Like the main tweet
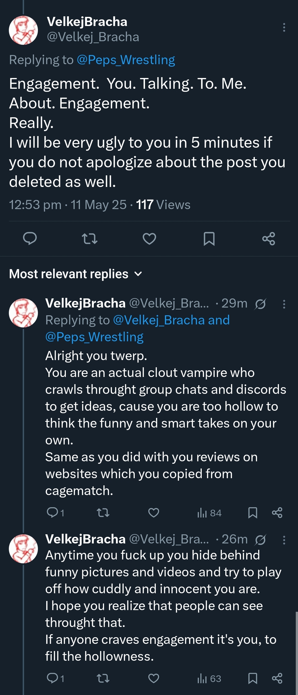The image size is (298, 695). 149,238
